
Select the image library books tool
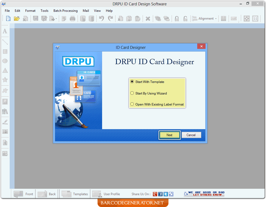pyautogui.click(x=5, y=111)
